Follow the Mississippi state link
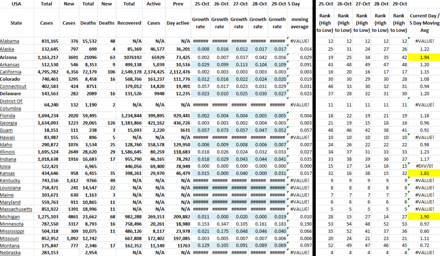This screenshot has height=256, width=440. pos(12,231)
